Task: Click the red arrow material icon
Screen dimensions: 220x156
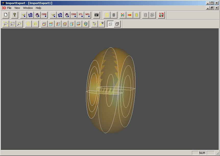Action: click(130, 15)
